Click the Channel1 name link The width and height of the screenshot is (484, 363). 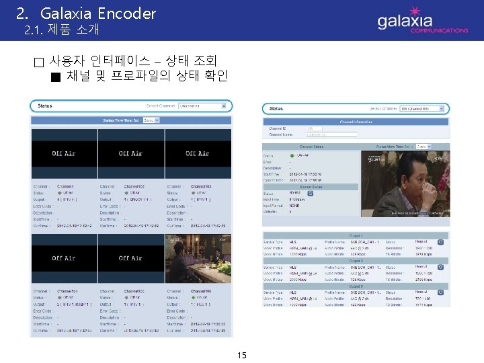tap(65, 186)
